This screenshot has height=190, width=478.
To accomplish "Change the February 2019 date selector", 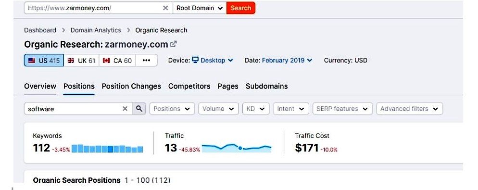I will point(287,61).
